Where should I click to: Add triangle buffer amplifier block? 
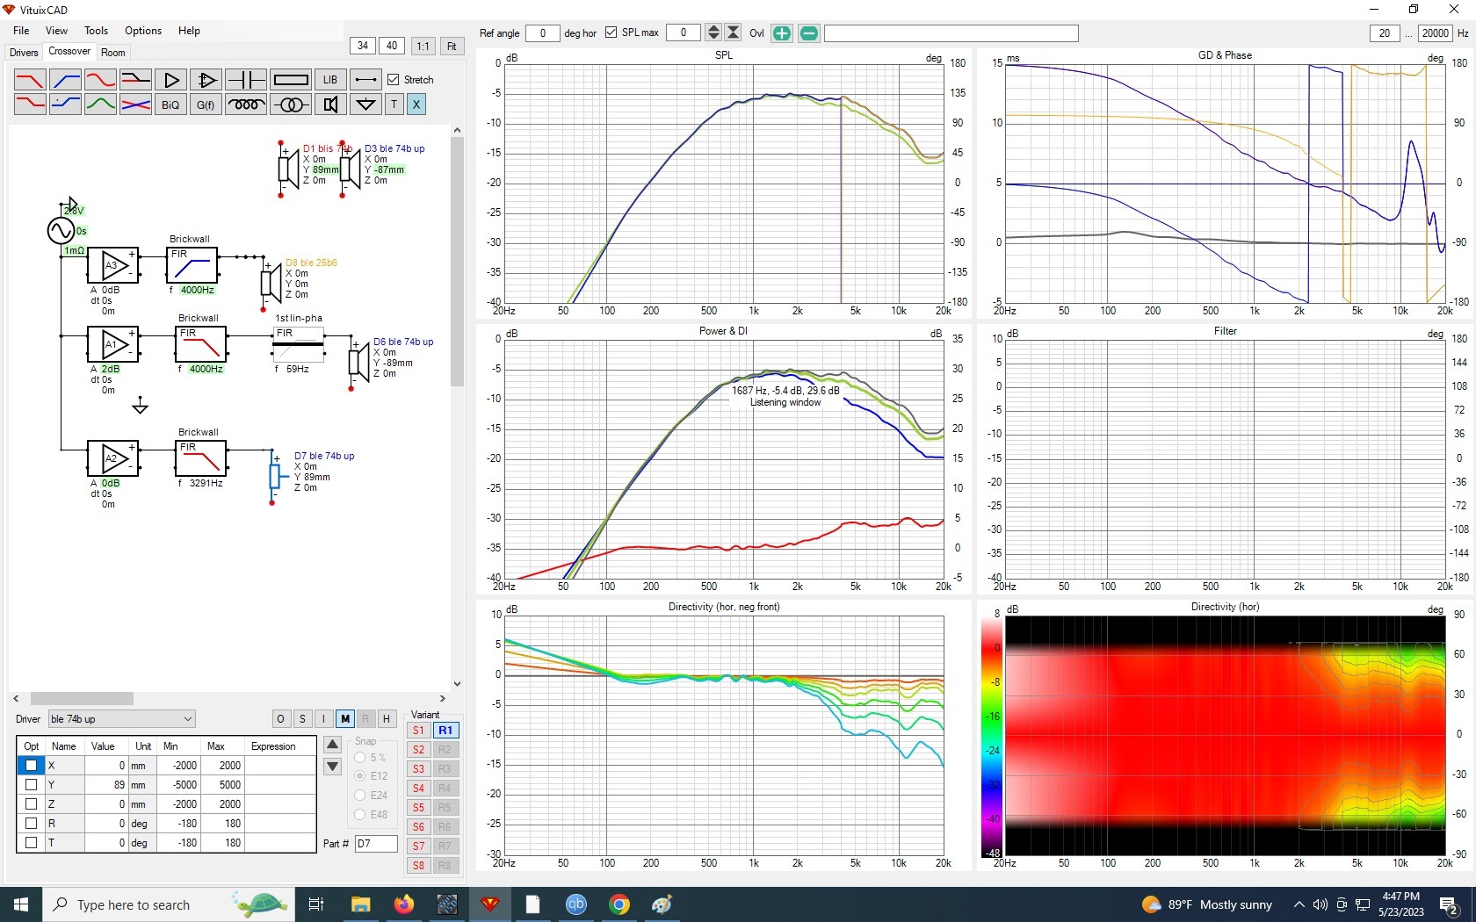171,80
